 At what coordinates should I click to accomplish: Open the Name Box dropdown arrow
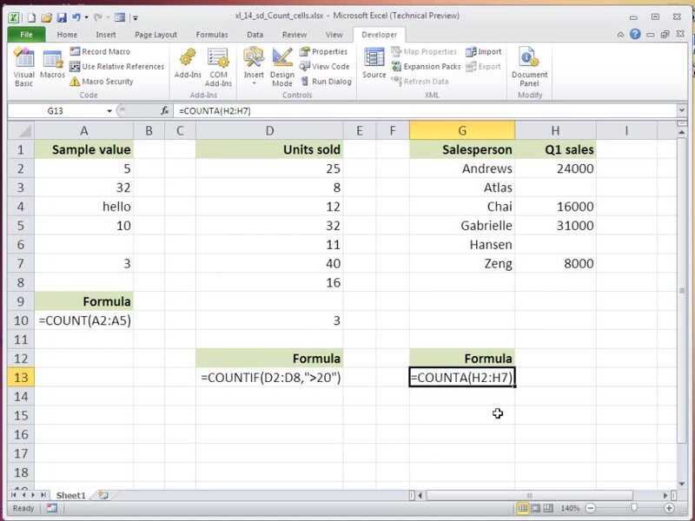pyautogui.click(x=109, y=111)
